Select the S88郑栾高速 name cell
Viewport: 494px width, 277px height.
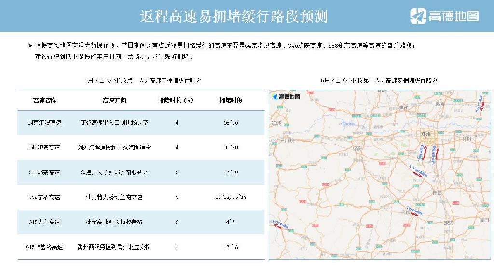(x=44, y=172)
